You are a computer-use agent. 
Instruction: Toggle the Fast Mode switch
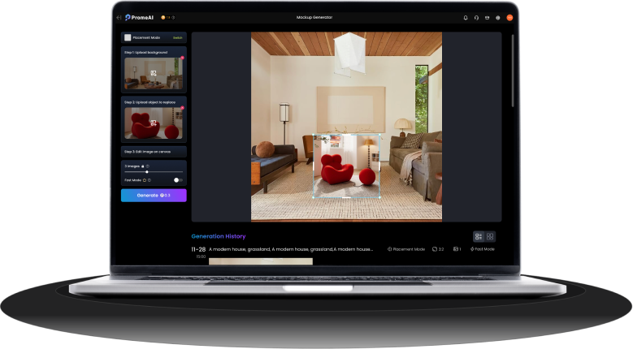177,179
